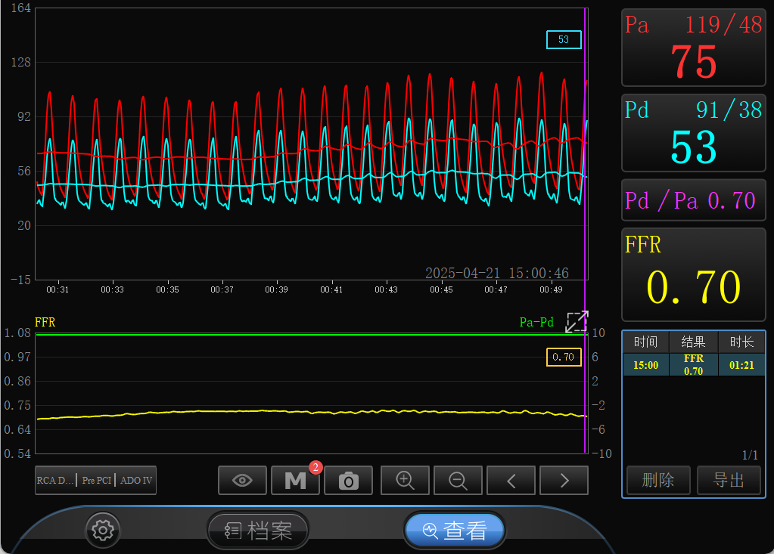Click the 时长 column header

741,342
